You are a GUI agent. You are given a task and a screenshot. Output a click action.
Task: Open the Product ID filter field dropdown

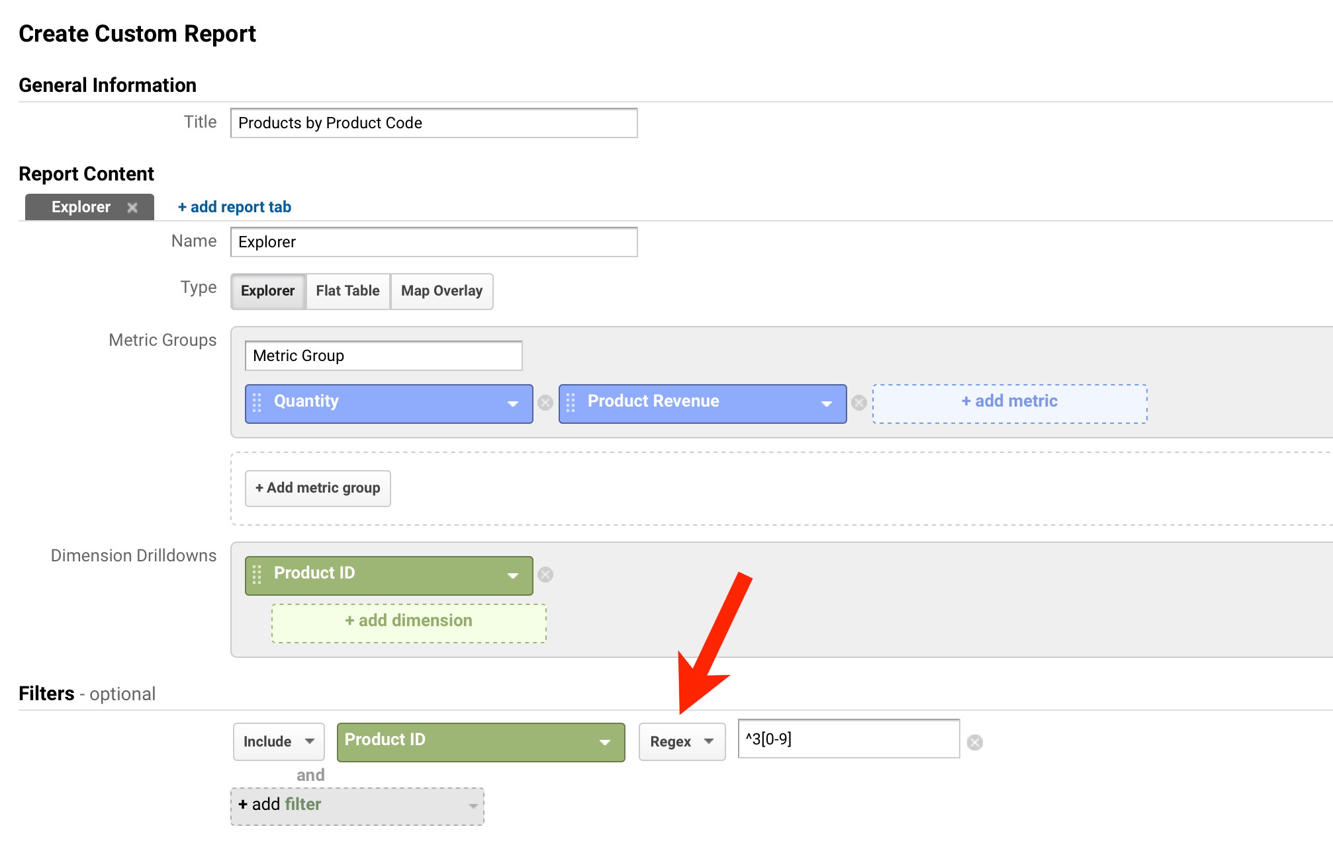tap(604, 741)
